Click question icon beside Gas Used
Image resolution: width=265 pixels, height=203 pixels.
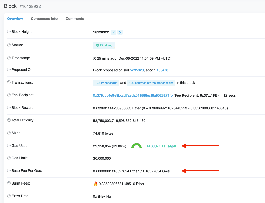pyautogui.click(x=9, y=146)
